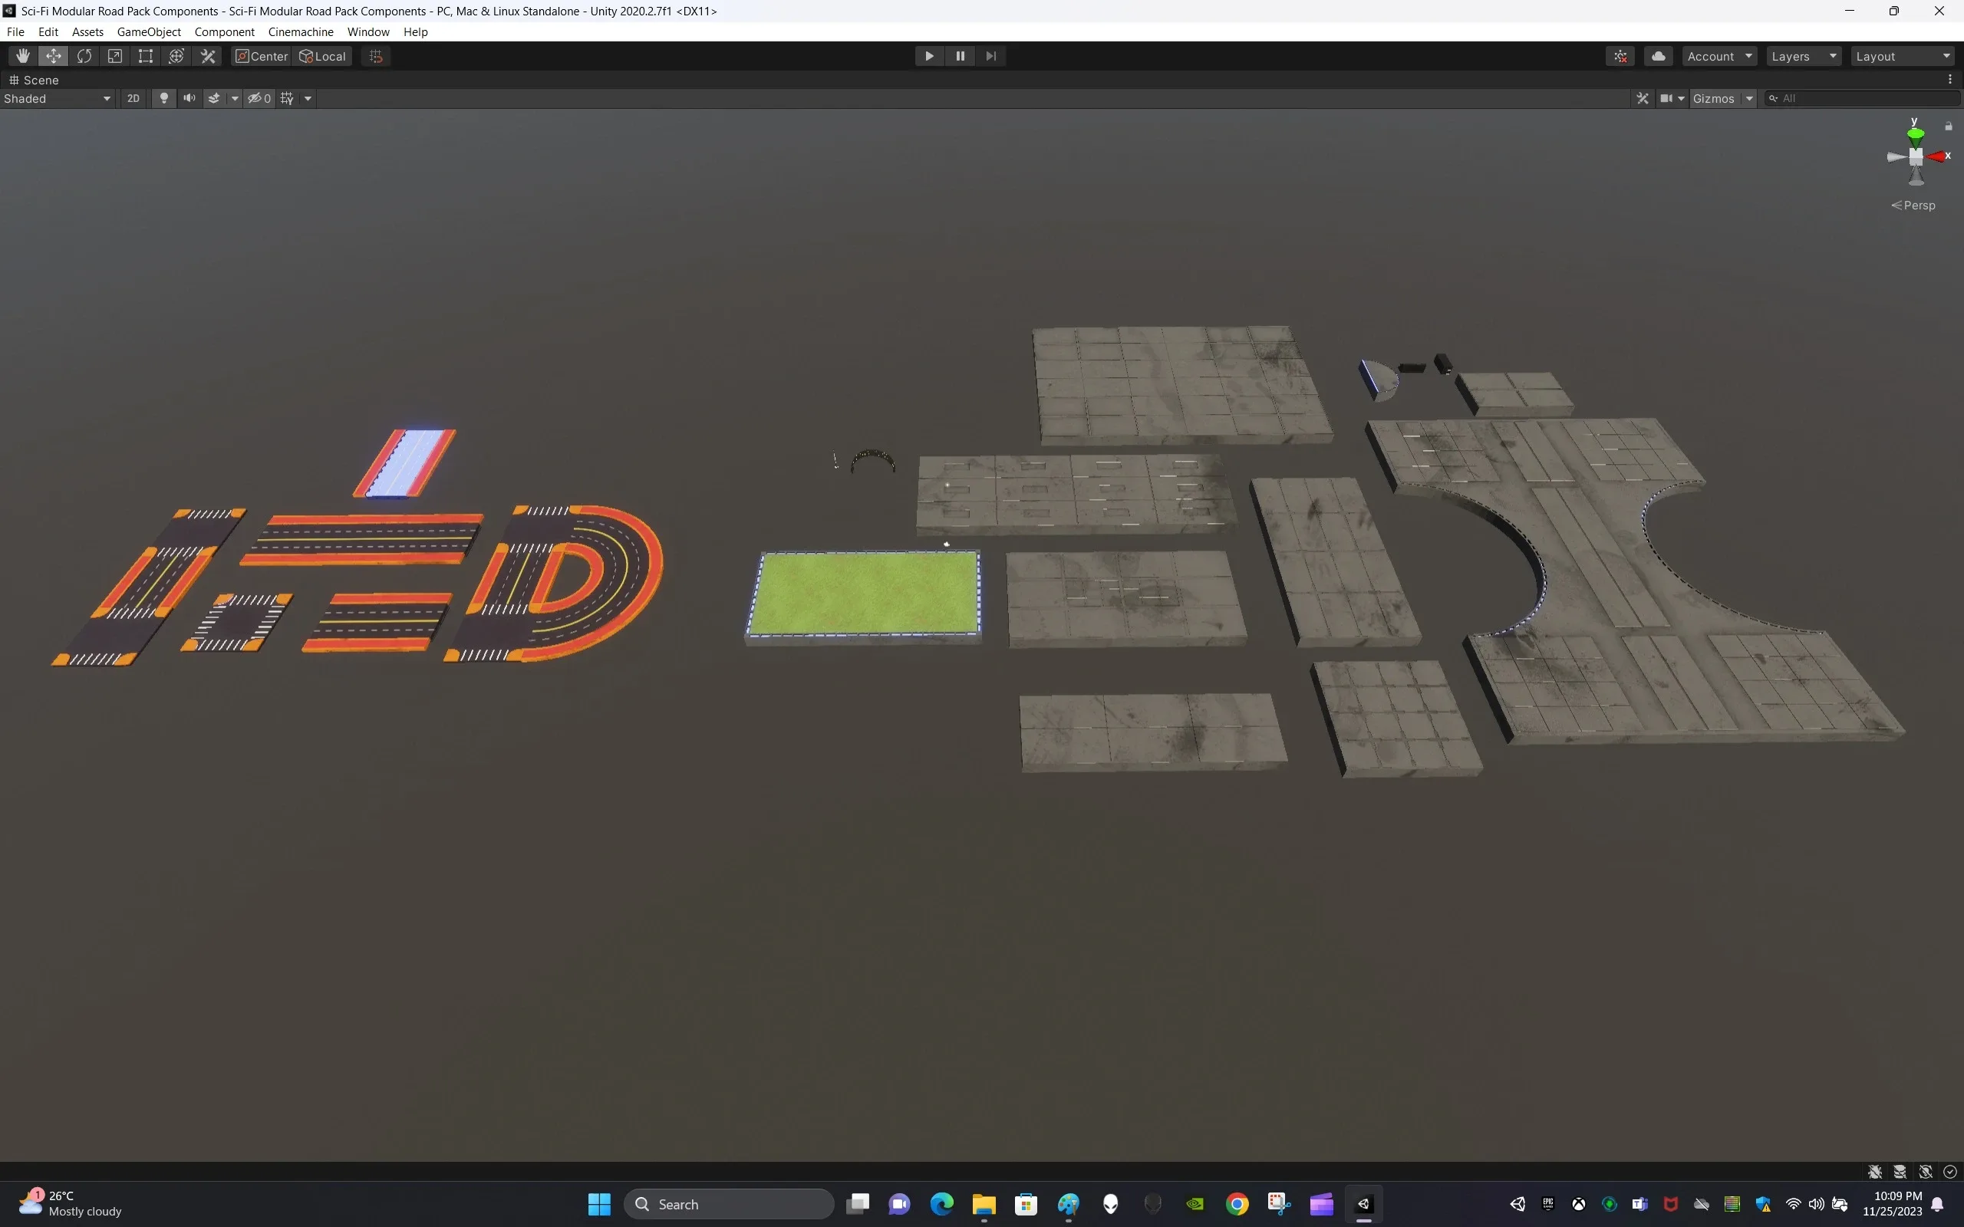Activate the Rect Transform tool

tap(145, 55)
